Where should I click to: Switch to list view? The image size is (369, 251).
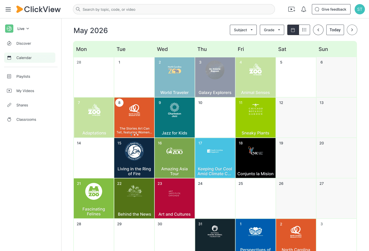click(304, 30)
